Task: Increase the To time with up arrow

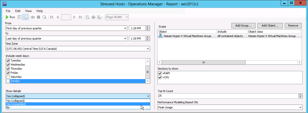Action: click(147, 37)
